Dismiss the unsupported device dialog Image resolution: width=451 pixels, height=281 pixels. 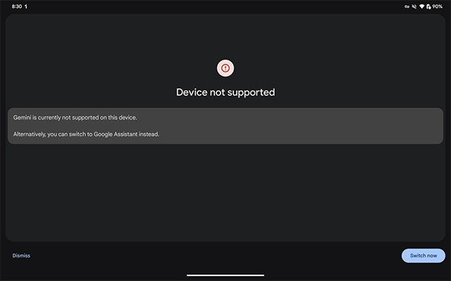point(21,256)
